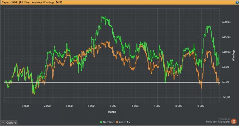
Task: Click the Hands axis title
Action: click(x=112, y=112)
